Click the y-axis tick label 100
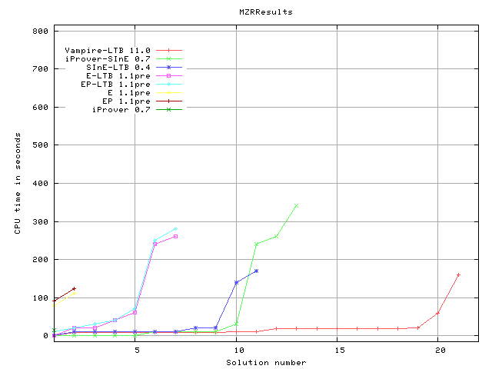 [40, 298]
